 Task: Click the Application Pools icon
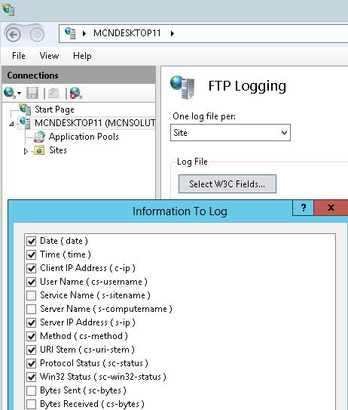pos(39,137)
